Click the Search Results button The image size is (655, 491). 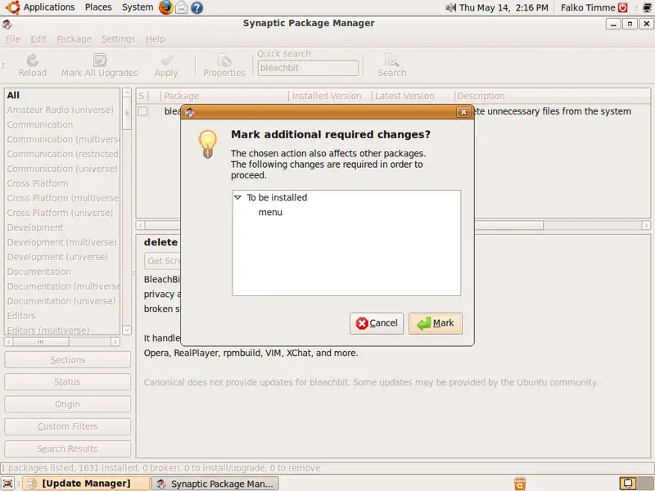[x=67, y=448]
